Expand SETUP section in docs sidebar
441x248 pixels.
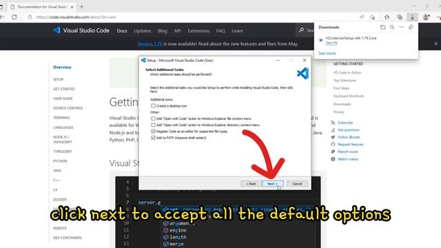coord(58,79)
